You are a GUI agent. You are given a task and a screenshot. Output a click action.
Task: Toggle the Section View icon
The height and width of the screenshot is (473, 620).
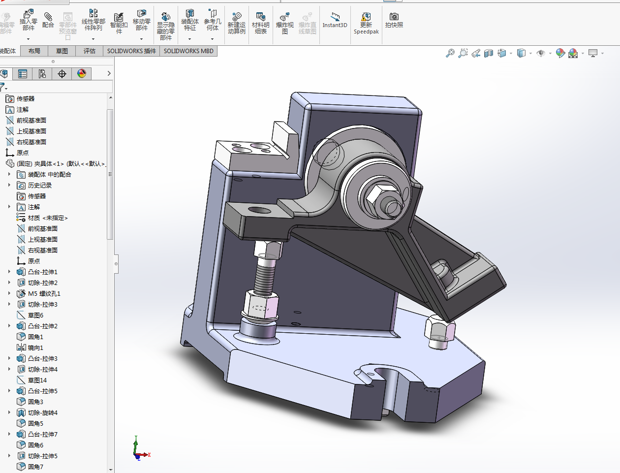pos(489,53)
